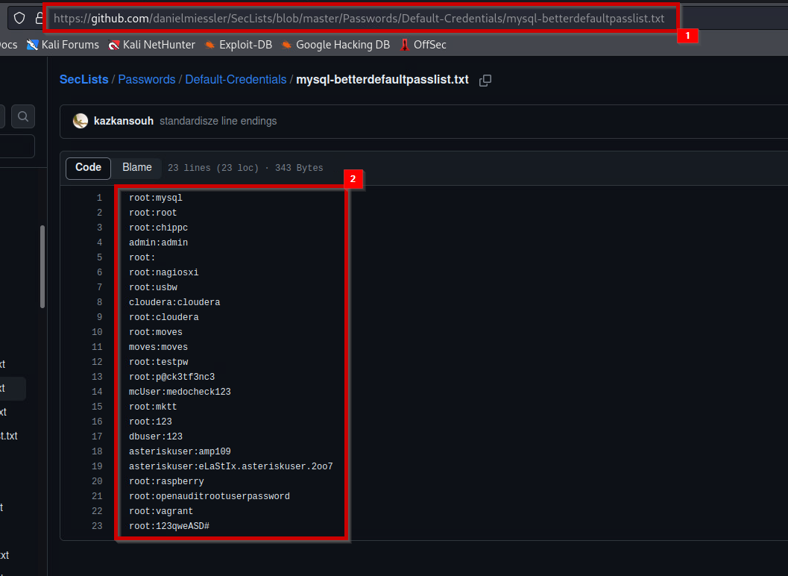
Task: Open the Passwords folder breadcrumb
Action: coord(147,79)
